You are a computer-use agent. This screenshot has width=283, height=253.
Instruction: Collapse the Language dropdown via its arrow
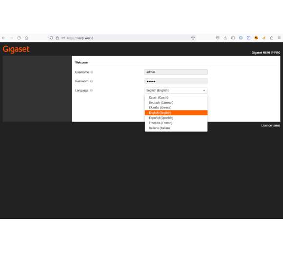[204, 90]
